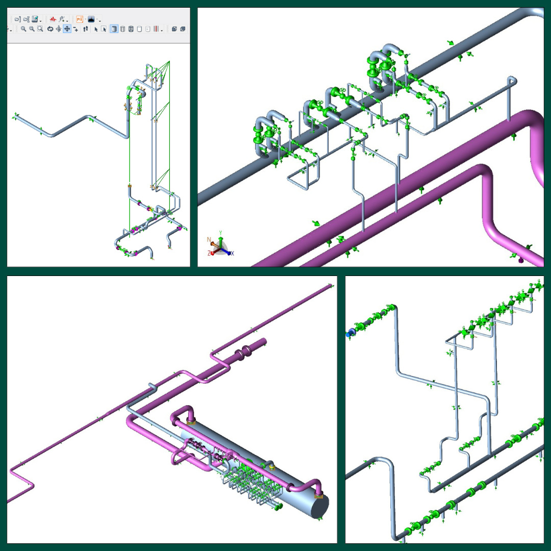Image resolution: width=551 pixels, height=551 pixels.
Task: Enable the shaded solid cylinder render mode
Action: tap(114, 29)
